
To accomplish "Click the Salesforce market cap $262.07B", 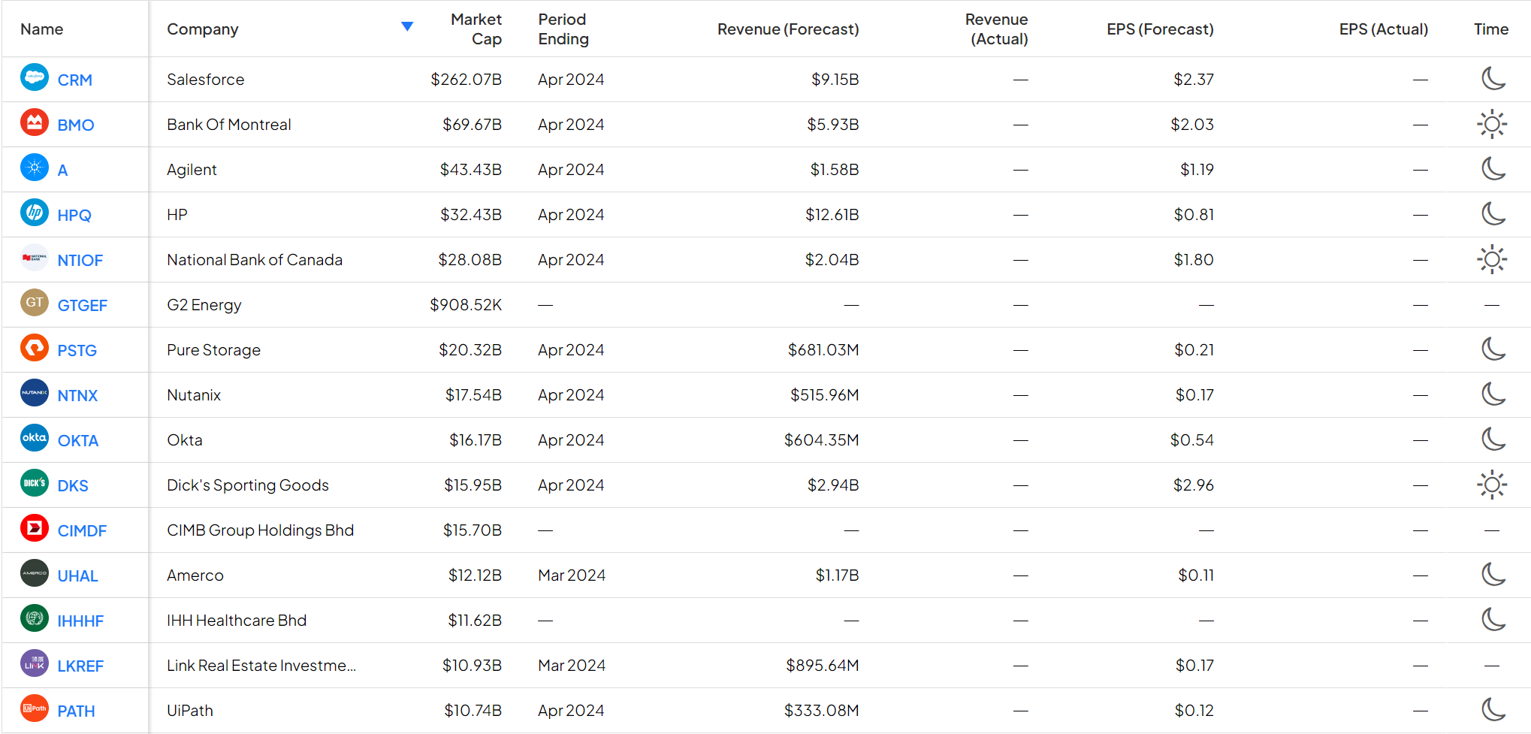I will coord(466,79).
